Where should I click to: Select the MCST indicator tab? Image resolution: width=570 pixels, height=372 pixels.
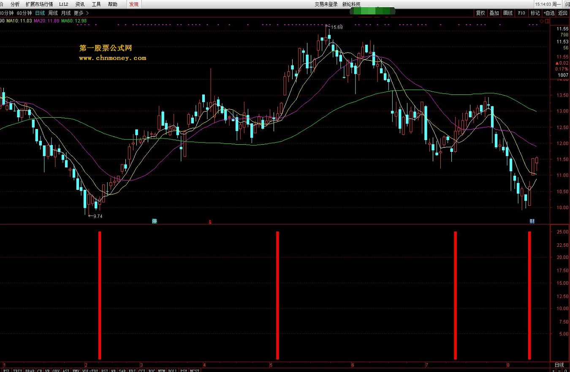(x=195, y=370)
